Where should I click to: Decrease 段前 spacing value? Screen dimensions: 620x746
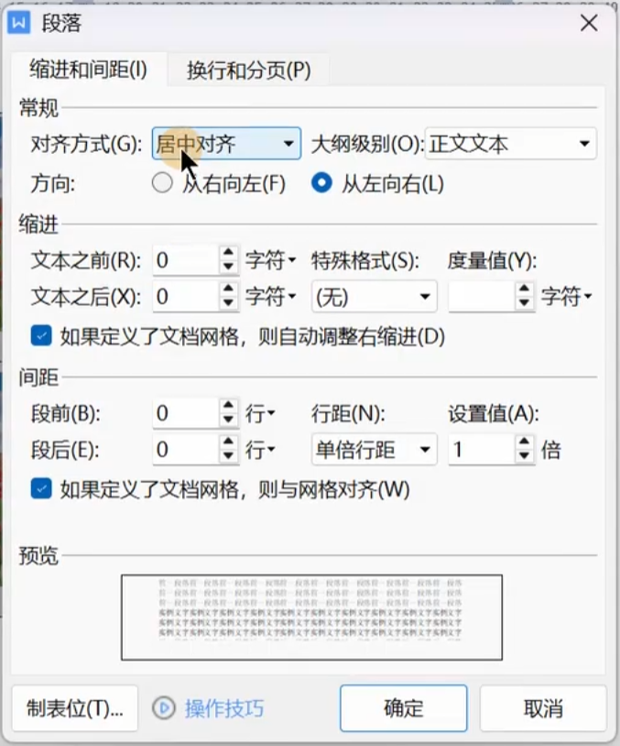coord(229,420)
